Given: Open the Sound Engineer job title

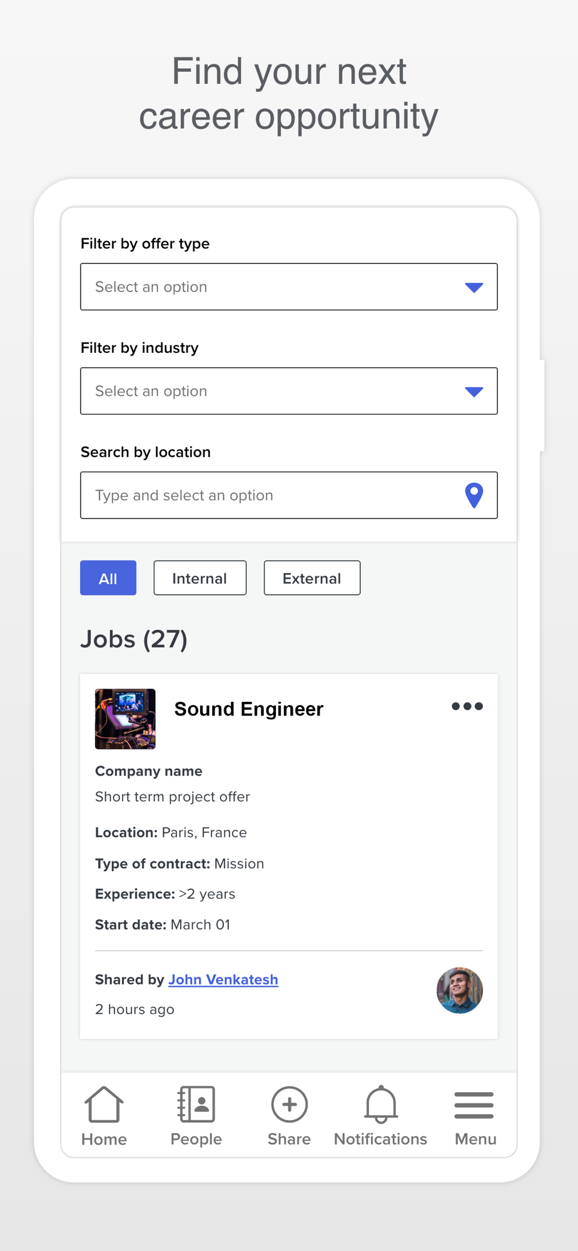Looking at the screenshot, I should [x=248, y=709].
